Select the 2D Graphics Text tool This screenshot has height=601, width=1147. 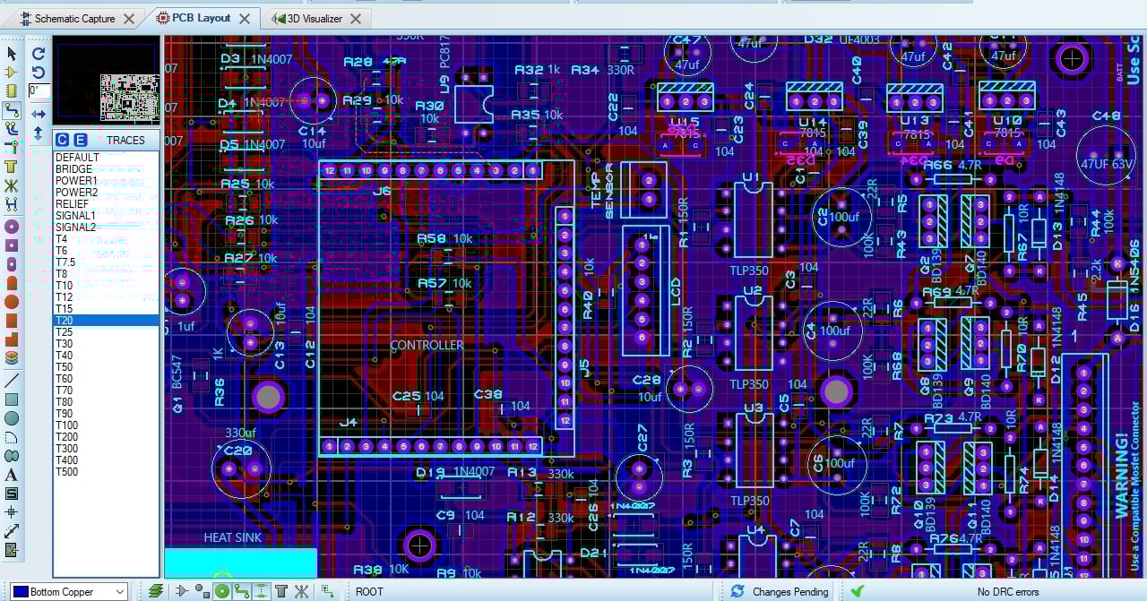[12, 475]
